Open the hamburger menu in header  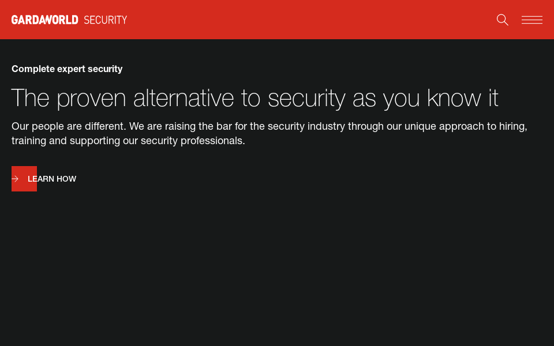(531, 20)
